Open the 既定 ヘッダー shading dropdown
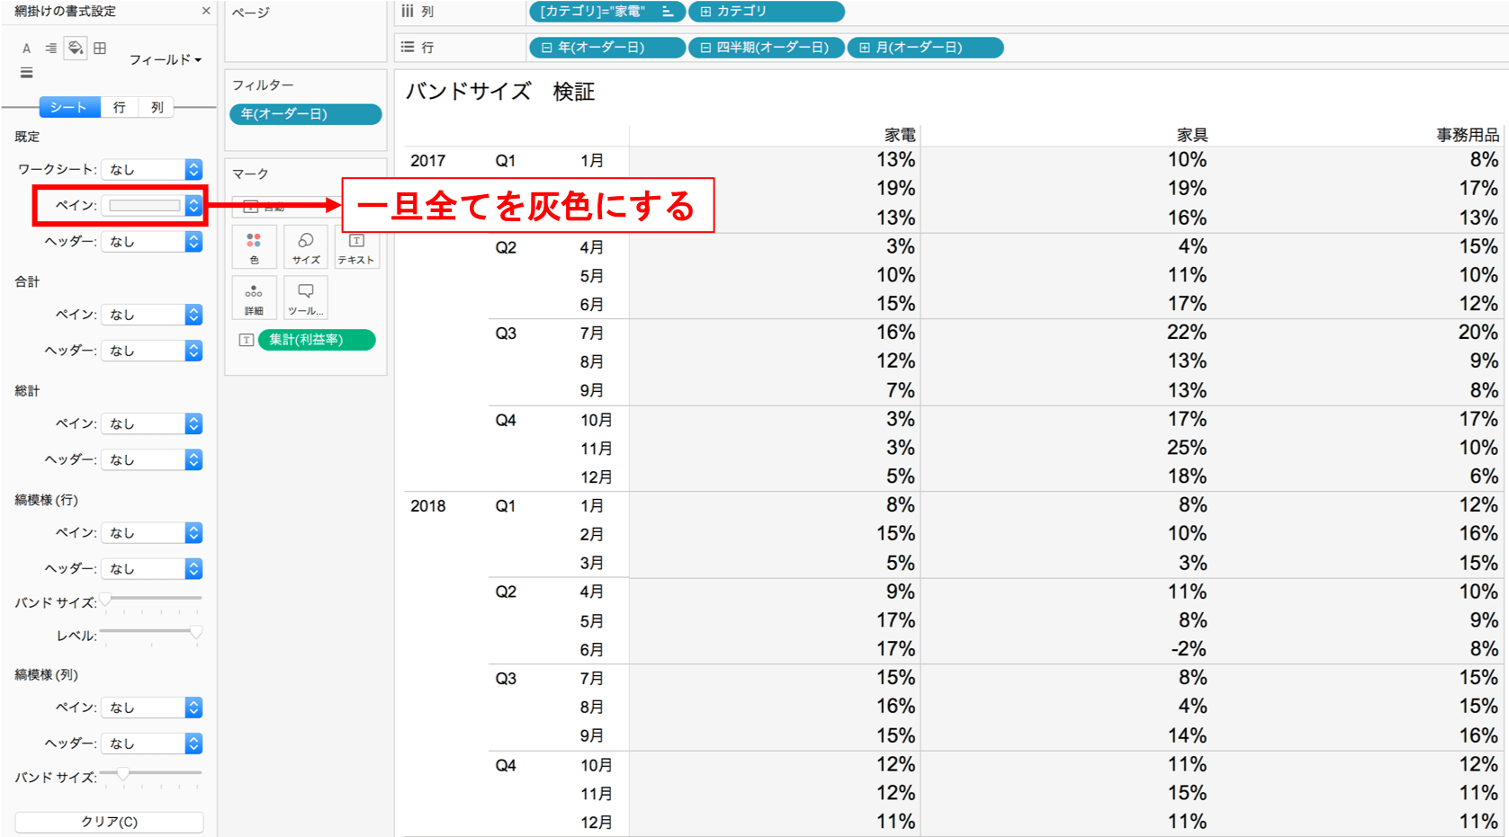 (x=152, y=241)
